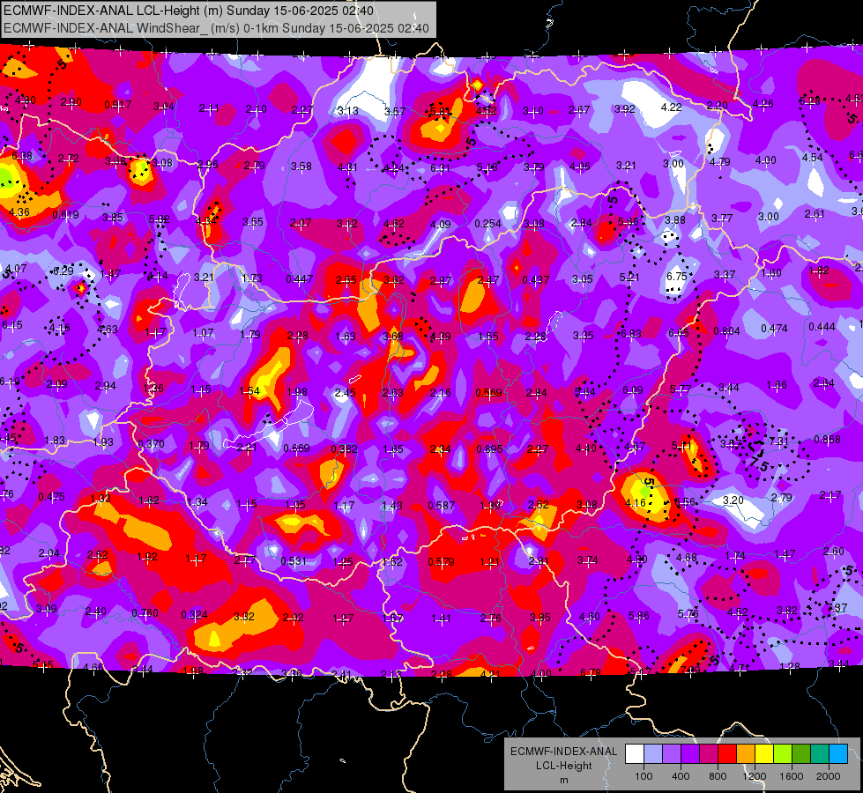Click the wind shear value '0.587'
Screen dimensions: 863x793
442,505
